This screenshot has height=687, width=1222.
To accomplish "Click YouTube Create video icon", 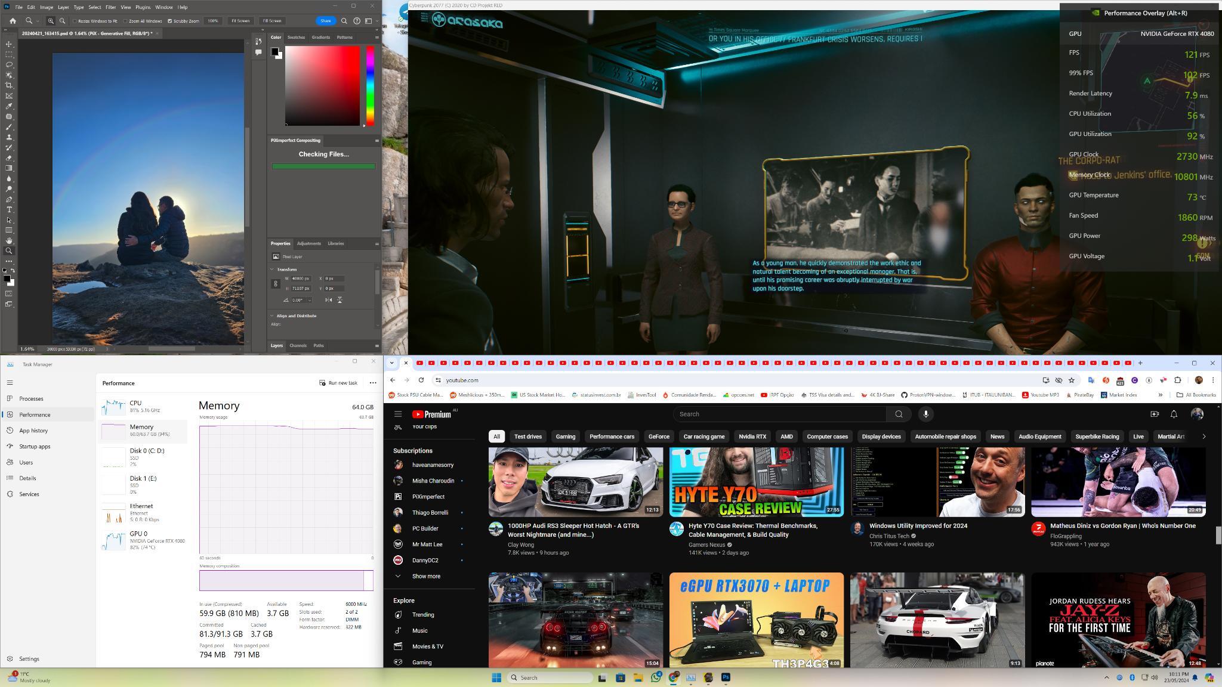I will click(1155, 414).
